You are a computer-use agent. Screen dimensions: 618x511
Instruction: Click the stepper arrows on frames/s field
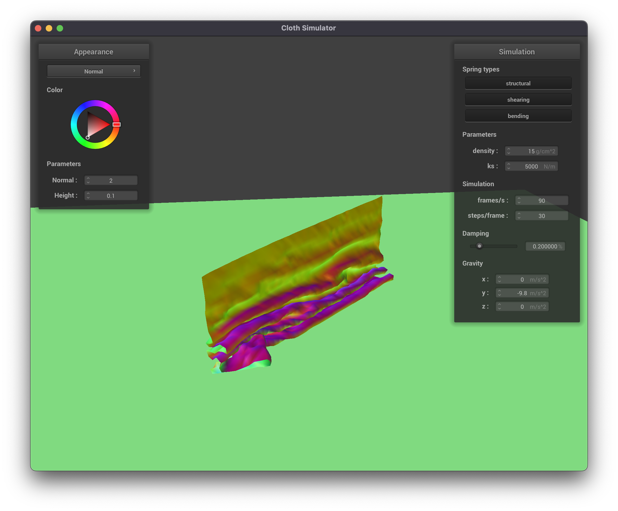pyautogui.click(x=519, y=201)
